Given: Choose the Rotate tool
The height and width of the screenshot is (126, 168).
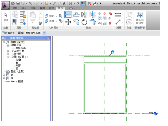Looking at the screenshot, I should coord(84,22).
